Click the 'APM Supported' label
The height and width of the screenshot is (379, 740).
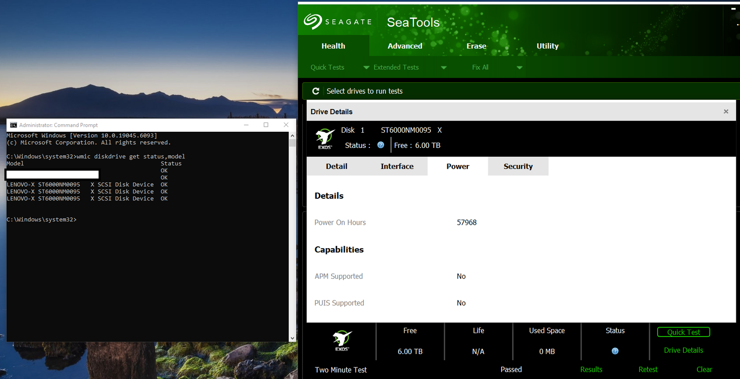click(339, 276)
